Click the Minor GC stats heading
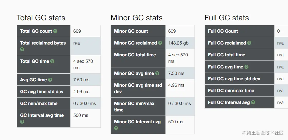Viewport: 288px width, 140px height. tap(136, 18)
